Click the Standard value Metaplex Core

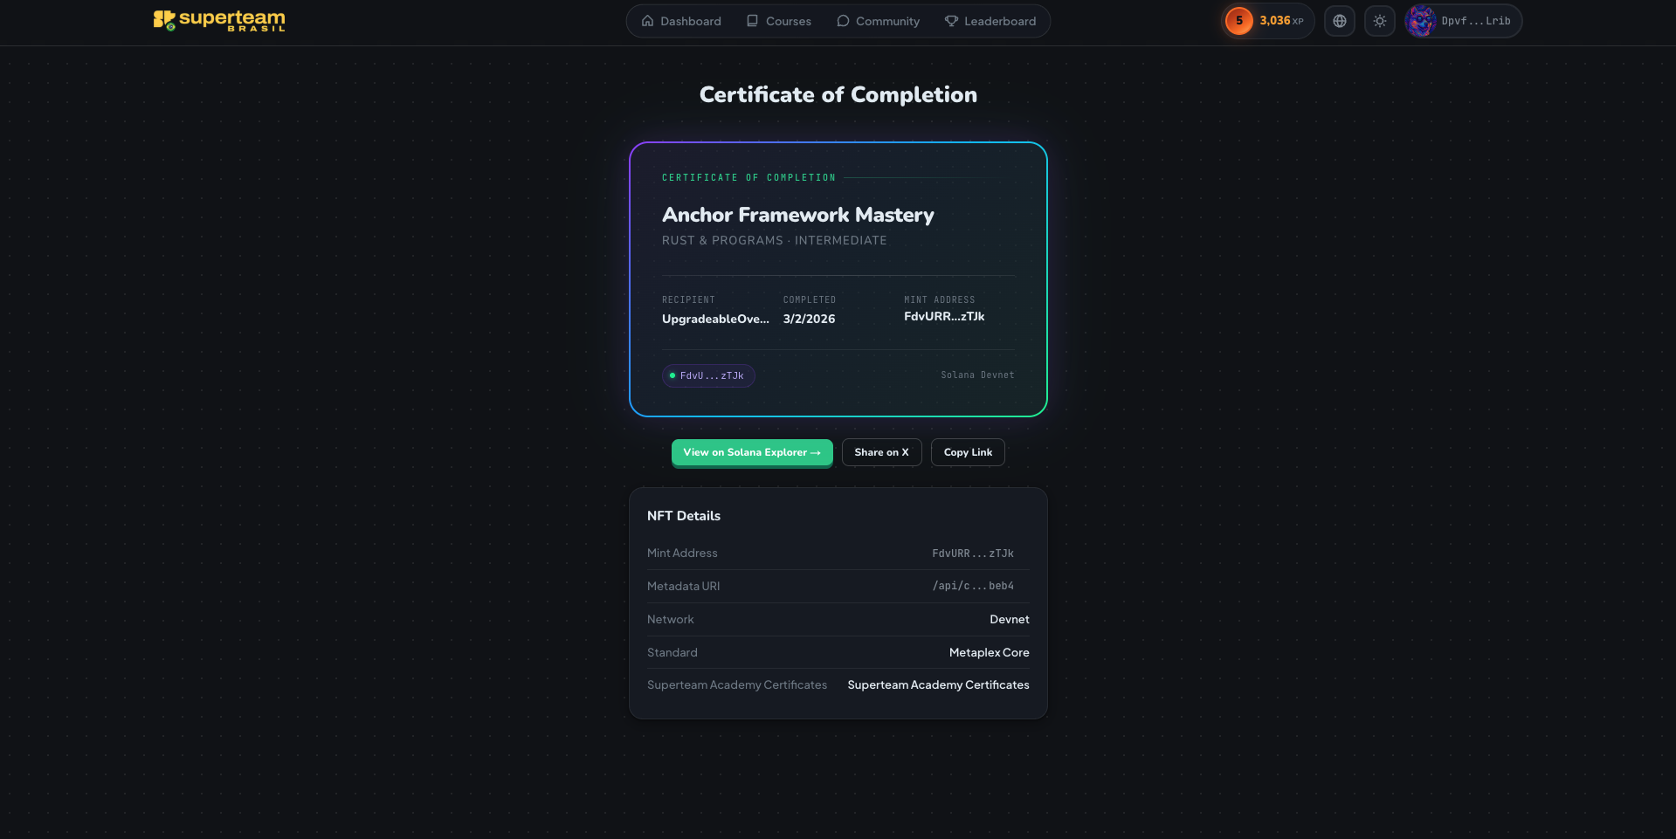(990, 652)
